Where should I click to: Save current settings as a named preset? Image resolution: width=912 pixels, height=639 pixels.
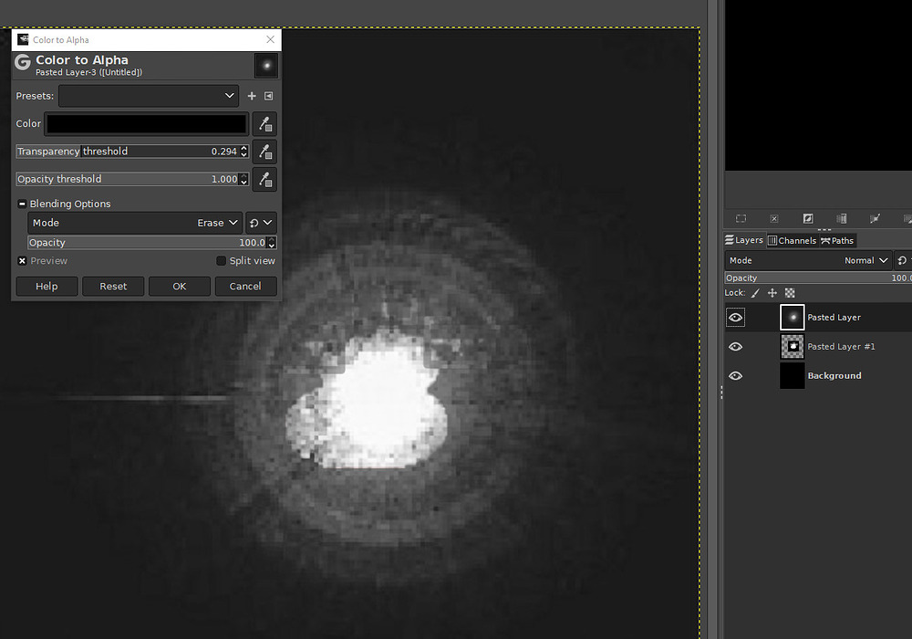[252, 96]
